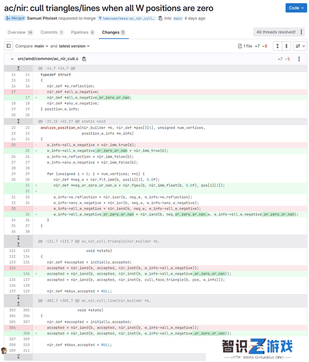309x362 pixels.
Task: Click the All threads resolved button
Action: pyautogui.click(x=276, y=32)
